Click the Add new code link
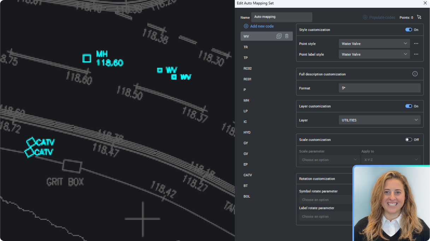 (x=262, y=26)
